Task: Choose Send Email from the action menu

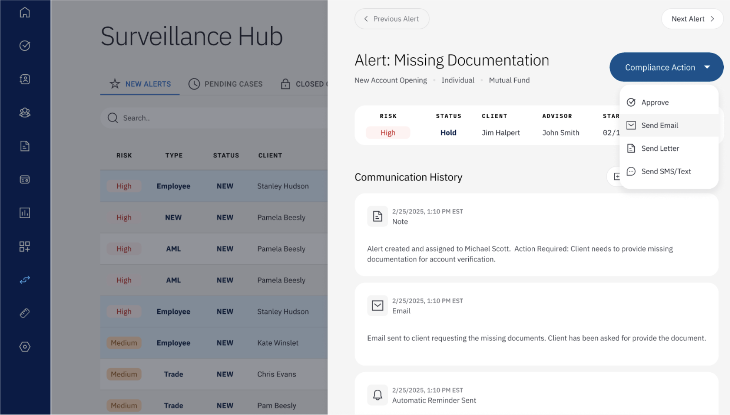Action: coord(669,125)
